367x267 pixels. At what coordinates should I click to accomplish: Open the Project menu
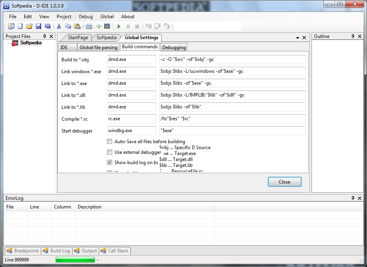pyautogui.click(x=64, y=17)
